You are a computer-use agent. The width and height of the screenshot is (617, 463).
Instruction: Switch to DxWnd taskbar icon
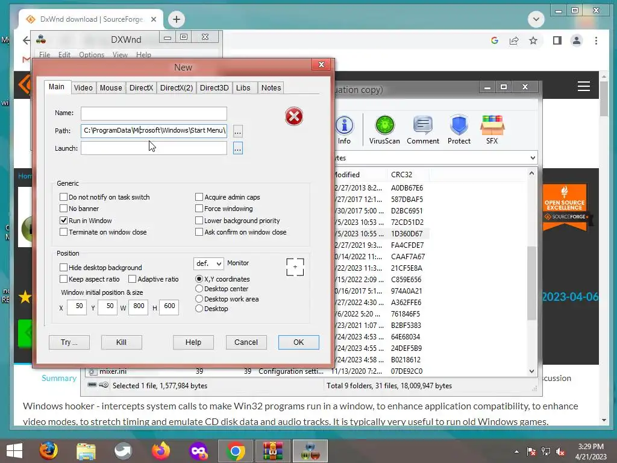pyautogui.click(x=310, y=451)
